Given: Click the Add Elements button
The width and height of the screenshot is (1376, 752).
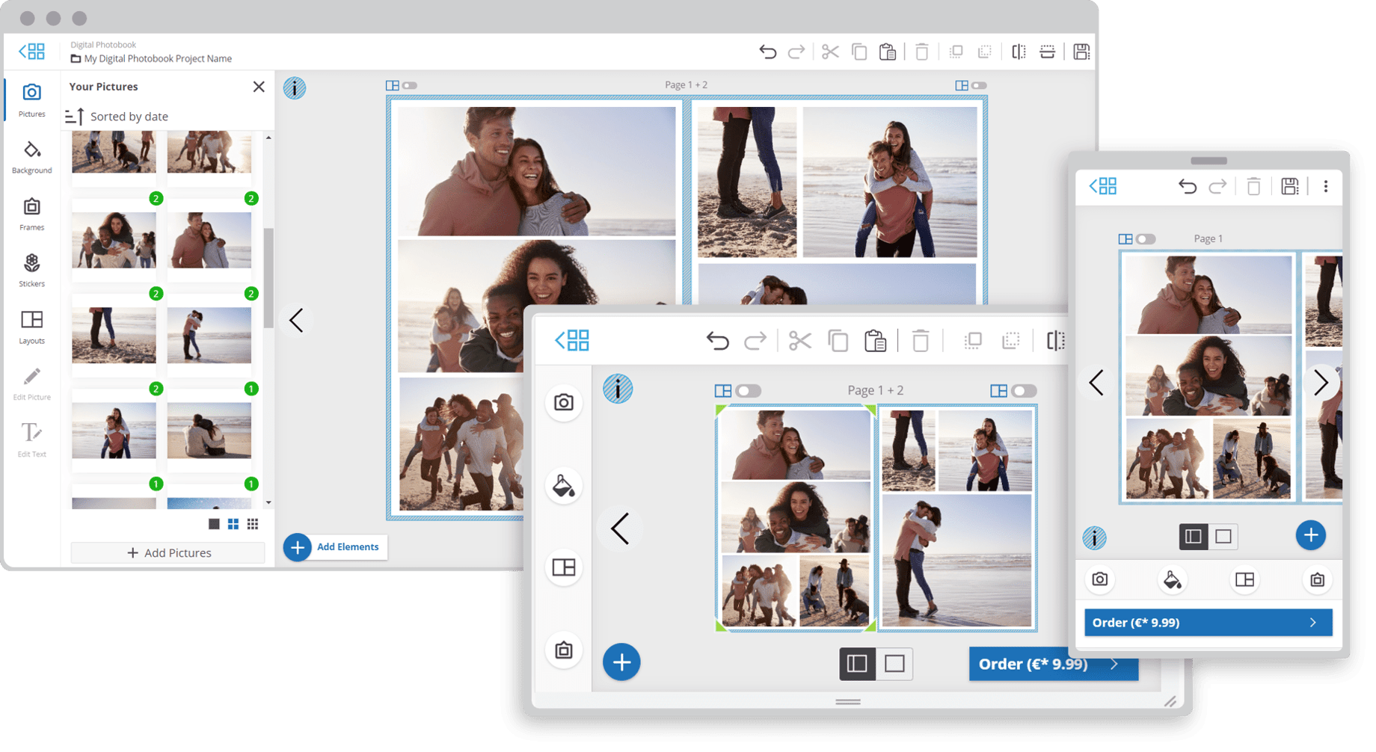Looking at the screenshot, I should pyautogui.click(x=335, y=547).
